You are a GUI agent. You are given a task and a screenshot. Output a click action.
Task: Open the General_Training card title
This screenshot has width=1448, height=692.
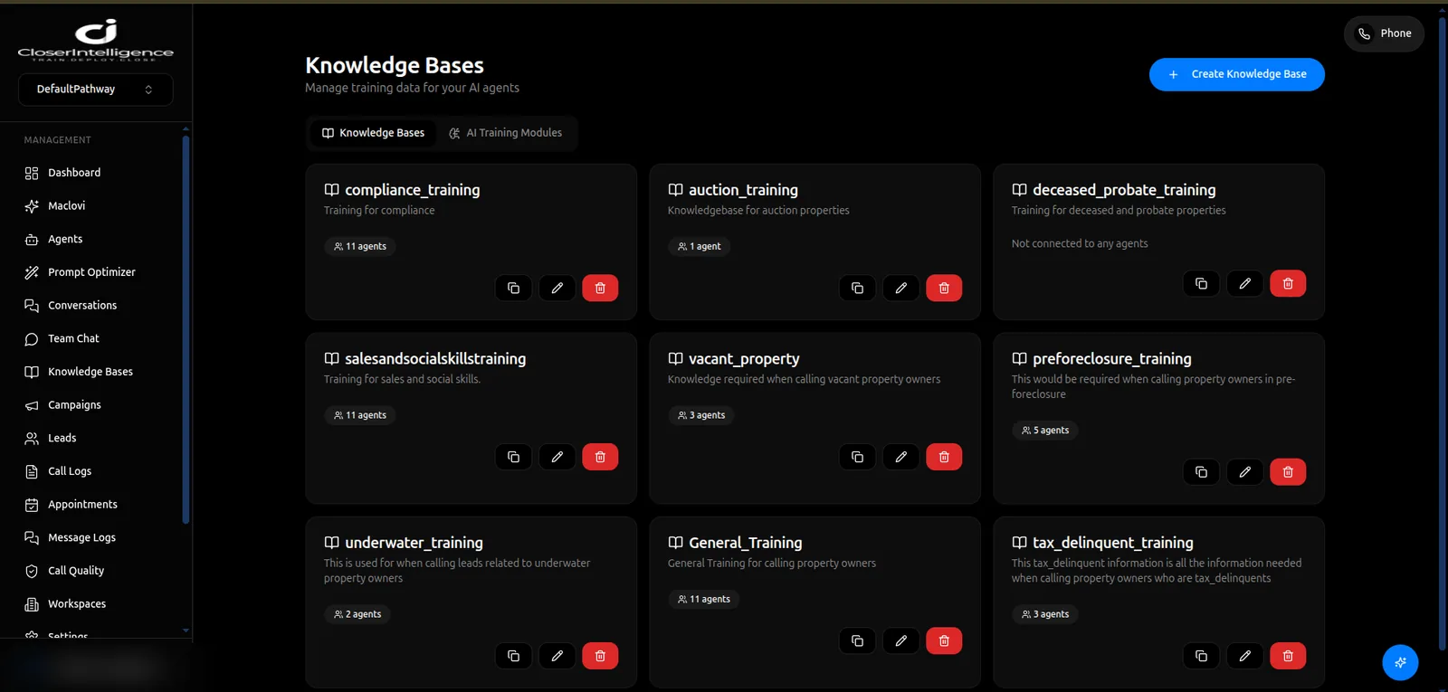[x=746, y=543]
